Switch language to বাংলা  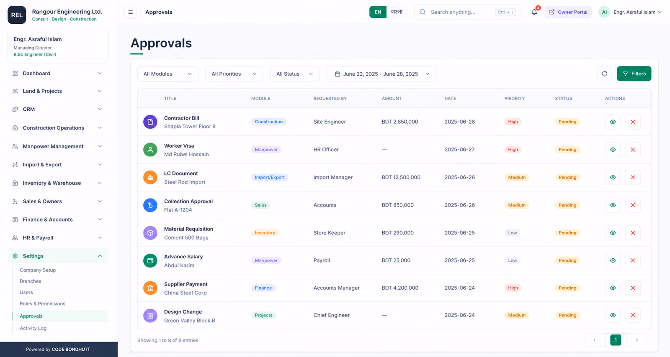(396, 12)
